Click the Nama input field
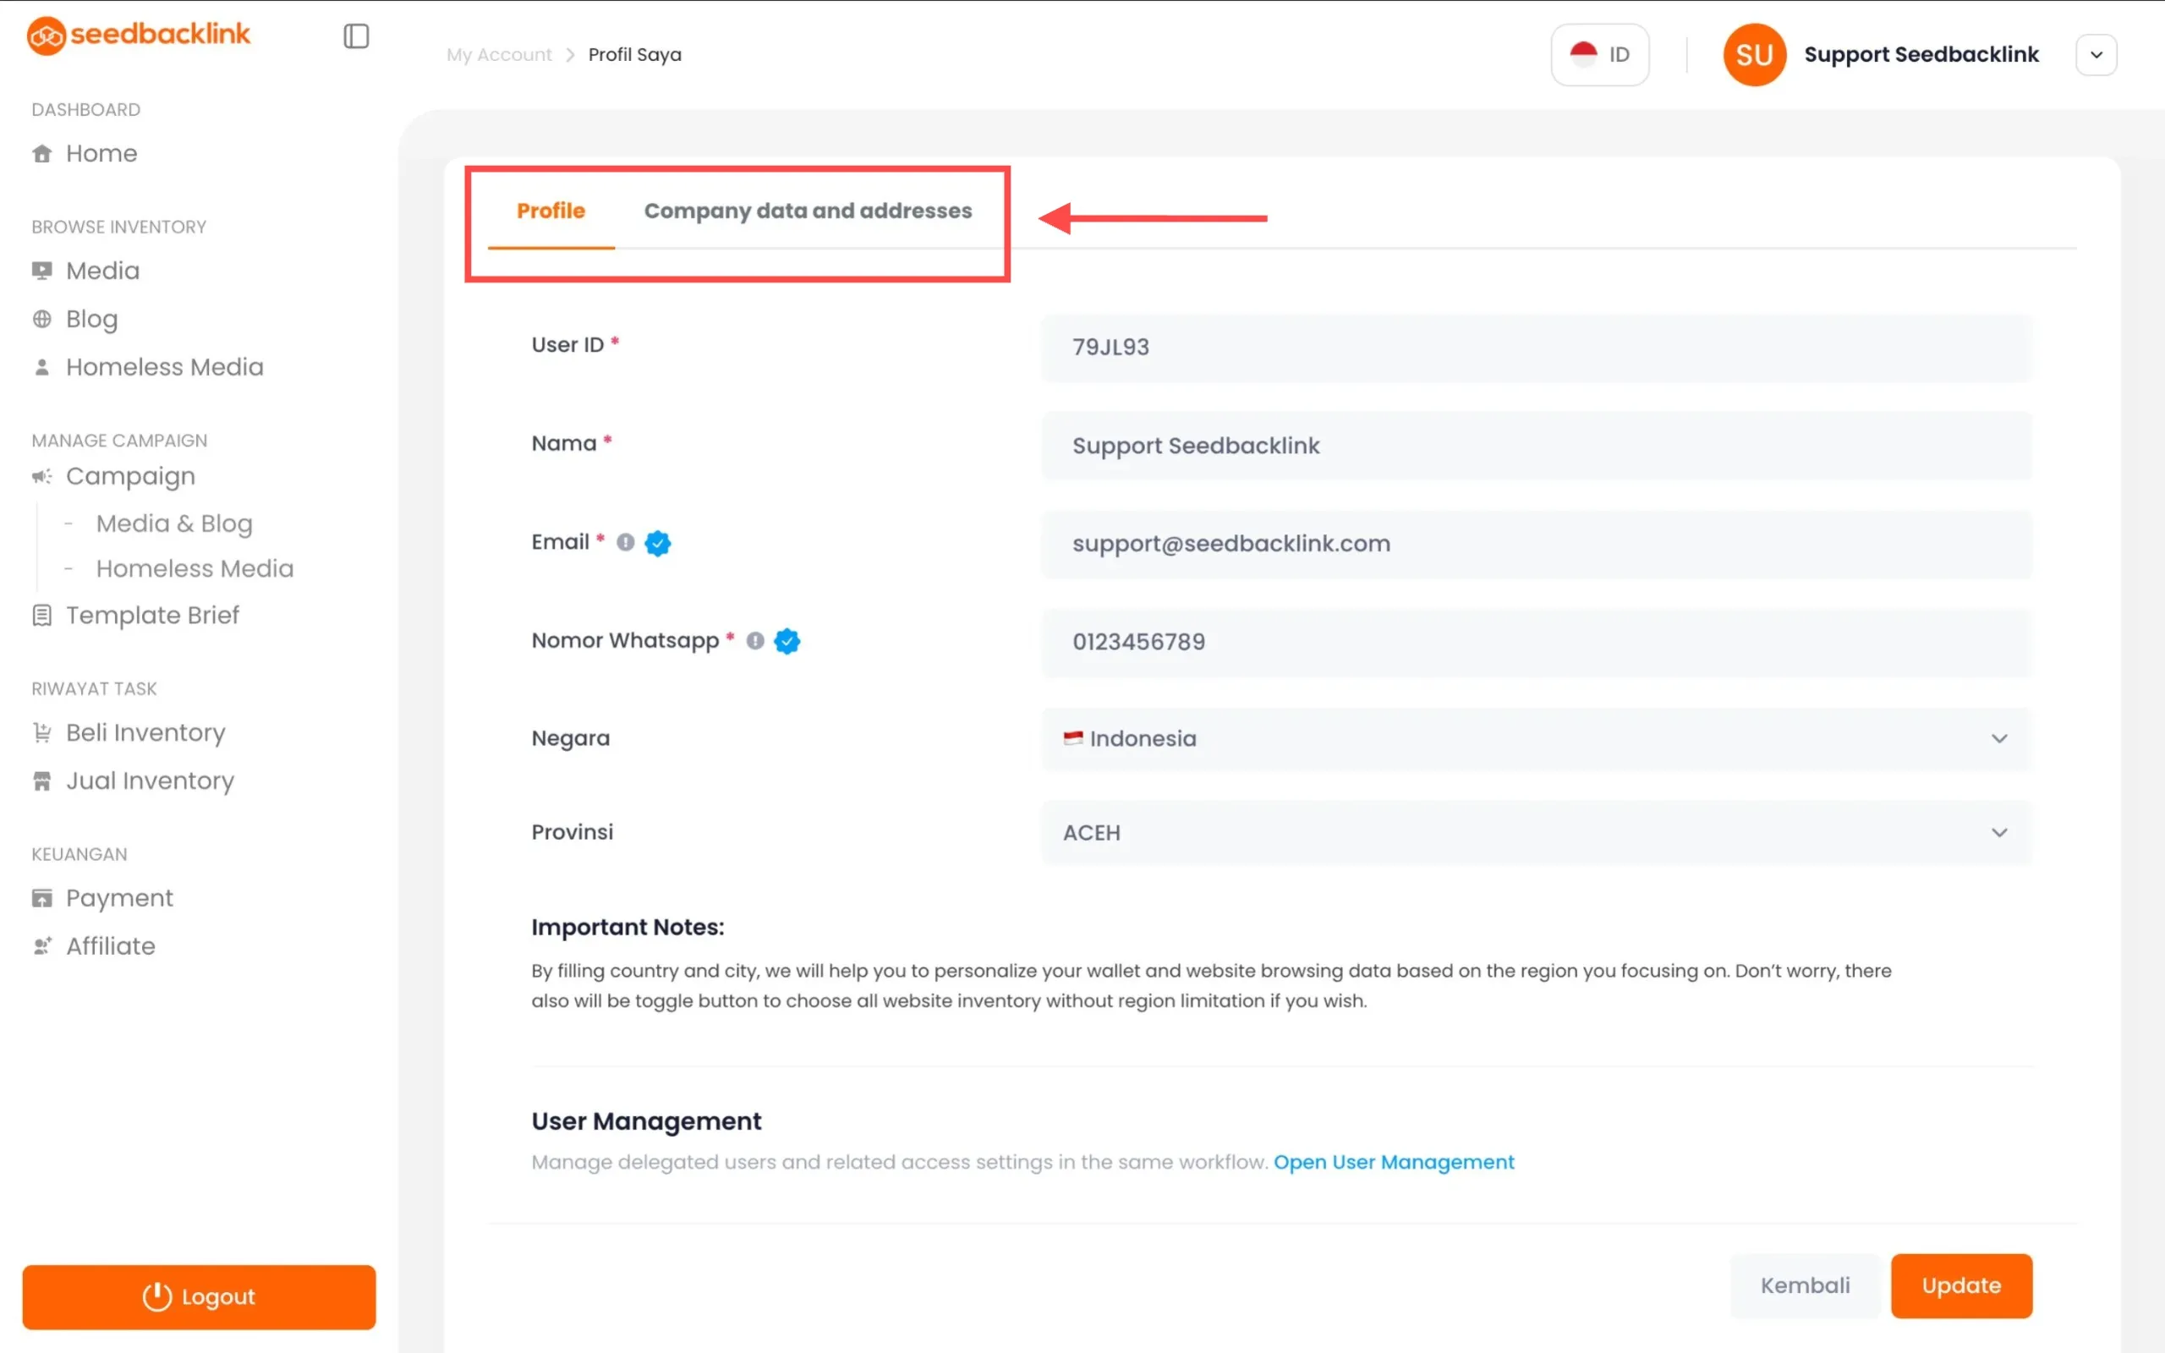 [x=1536, y=446]
